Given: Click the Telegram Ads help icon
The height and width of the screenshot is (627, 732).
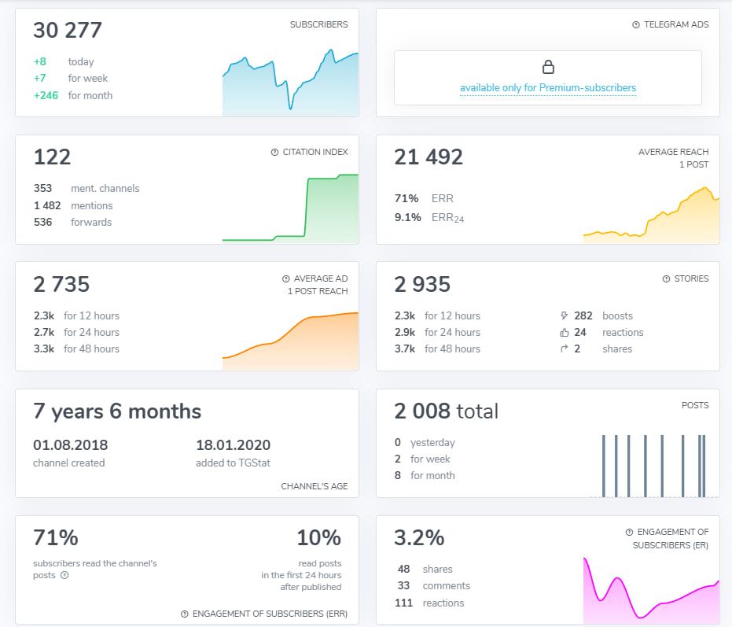Looking at the screenshot, I should (x=635, y=25).
